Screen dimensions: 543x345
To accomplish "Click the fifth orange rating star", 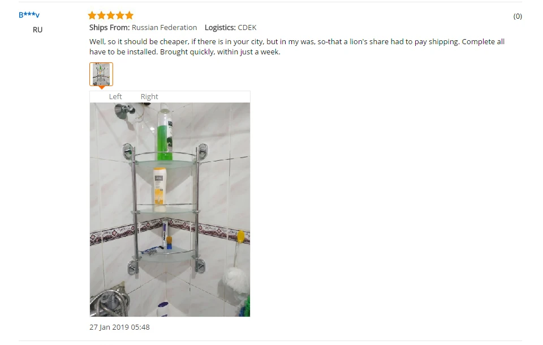I will tap(130, 15).
